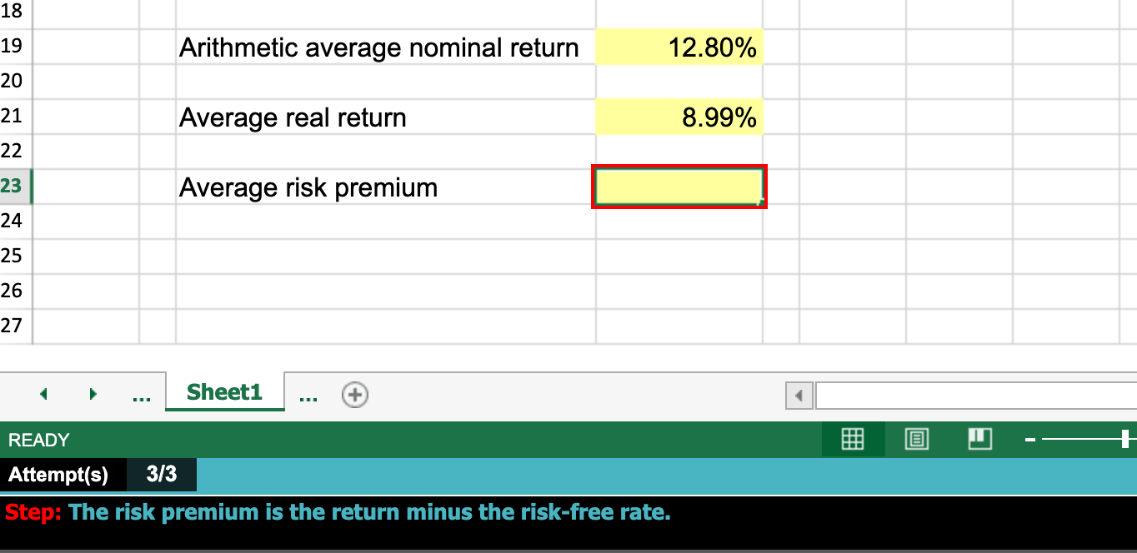The image size is (1137, 553).
Task: Switch to Normal view in status bar
Action: click(x=853, y=439)
